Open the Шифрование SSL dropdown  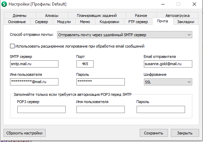point(168,82)
